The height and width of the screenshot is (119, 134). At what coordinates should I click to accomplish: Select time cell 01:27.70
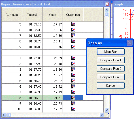tap(32, 70)
